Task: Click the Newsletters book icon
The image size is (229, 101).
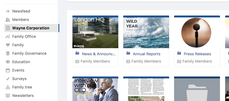Action: coord(8,96)
